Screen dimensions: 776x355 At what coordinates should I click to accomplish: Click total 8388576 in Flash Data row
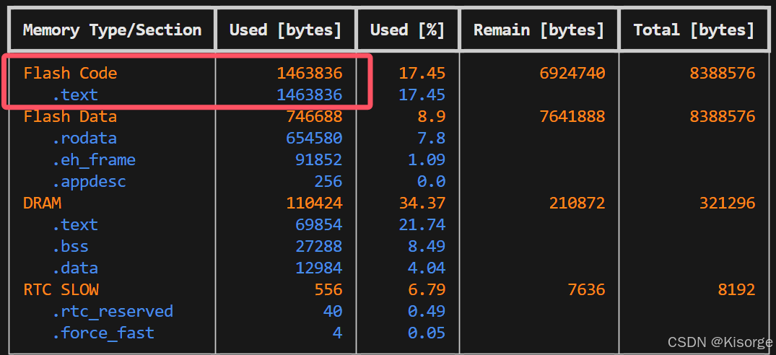723,116
